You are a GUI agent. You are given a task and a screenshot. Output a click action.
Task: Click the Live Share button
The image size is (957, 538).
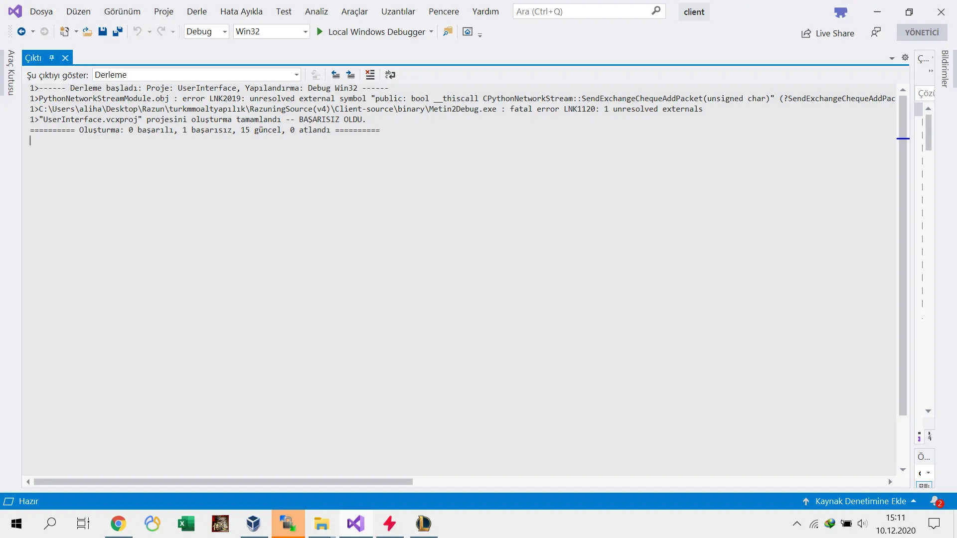[827, 33]
